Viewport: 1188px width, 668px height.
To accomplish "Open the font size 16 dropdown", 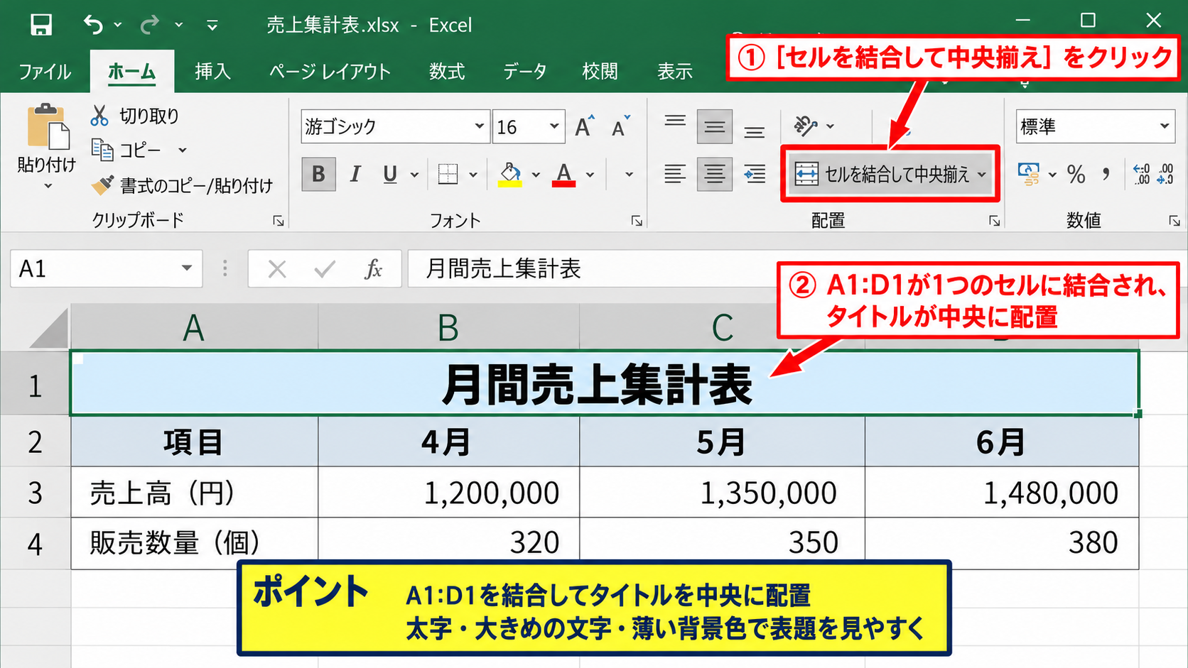I will (554, 126).
